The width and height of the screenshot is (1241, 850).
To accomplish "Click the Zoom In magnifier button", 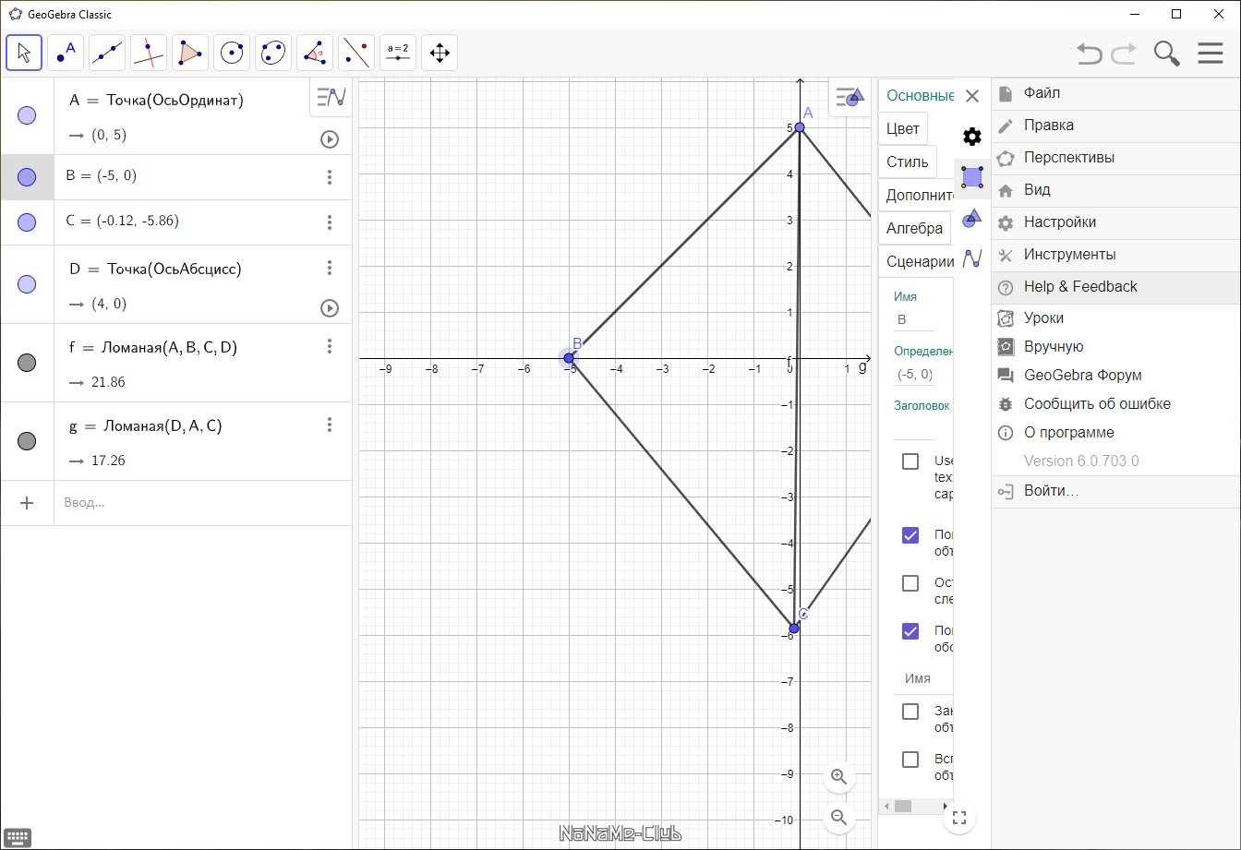I will tap(838, 776).
